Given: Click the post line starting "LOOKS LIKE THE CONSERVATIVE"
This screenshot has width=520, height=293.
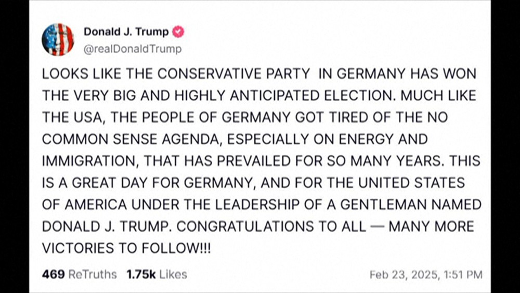Looking at the screenshot, I should (x=258, y=74).
